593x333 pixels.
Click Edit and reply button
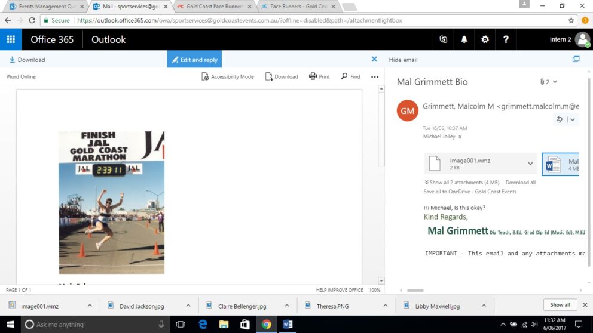coord(194,60)
